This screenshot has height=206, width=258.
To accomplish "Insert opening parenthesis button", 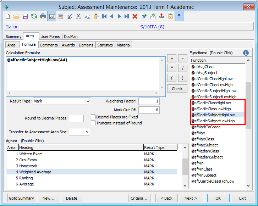I will coord(172,78).
